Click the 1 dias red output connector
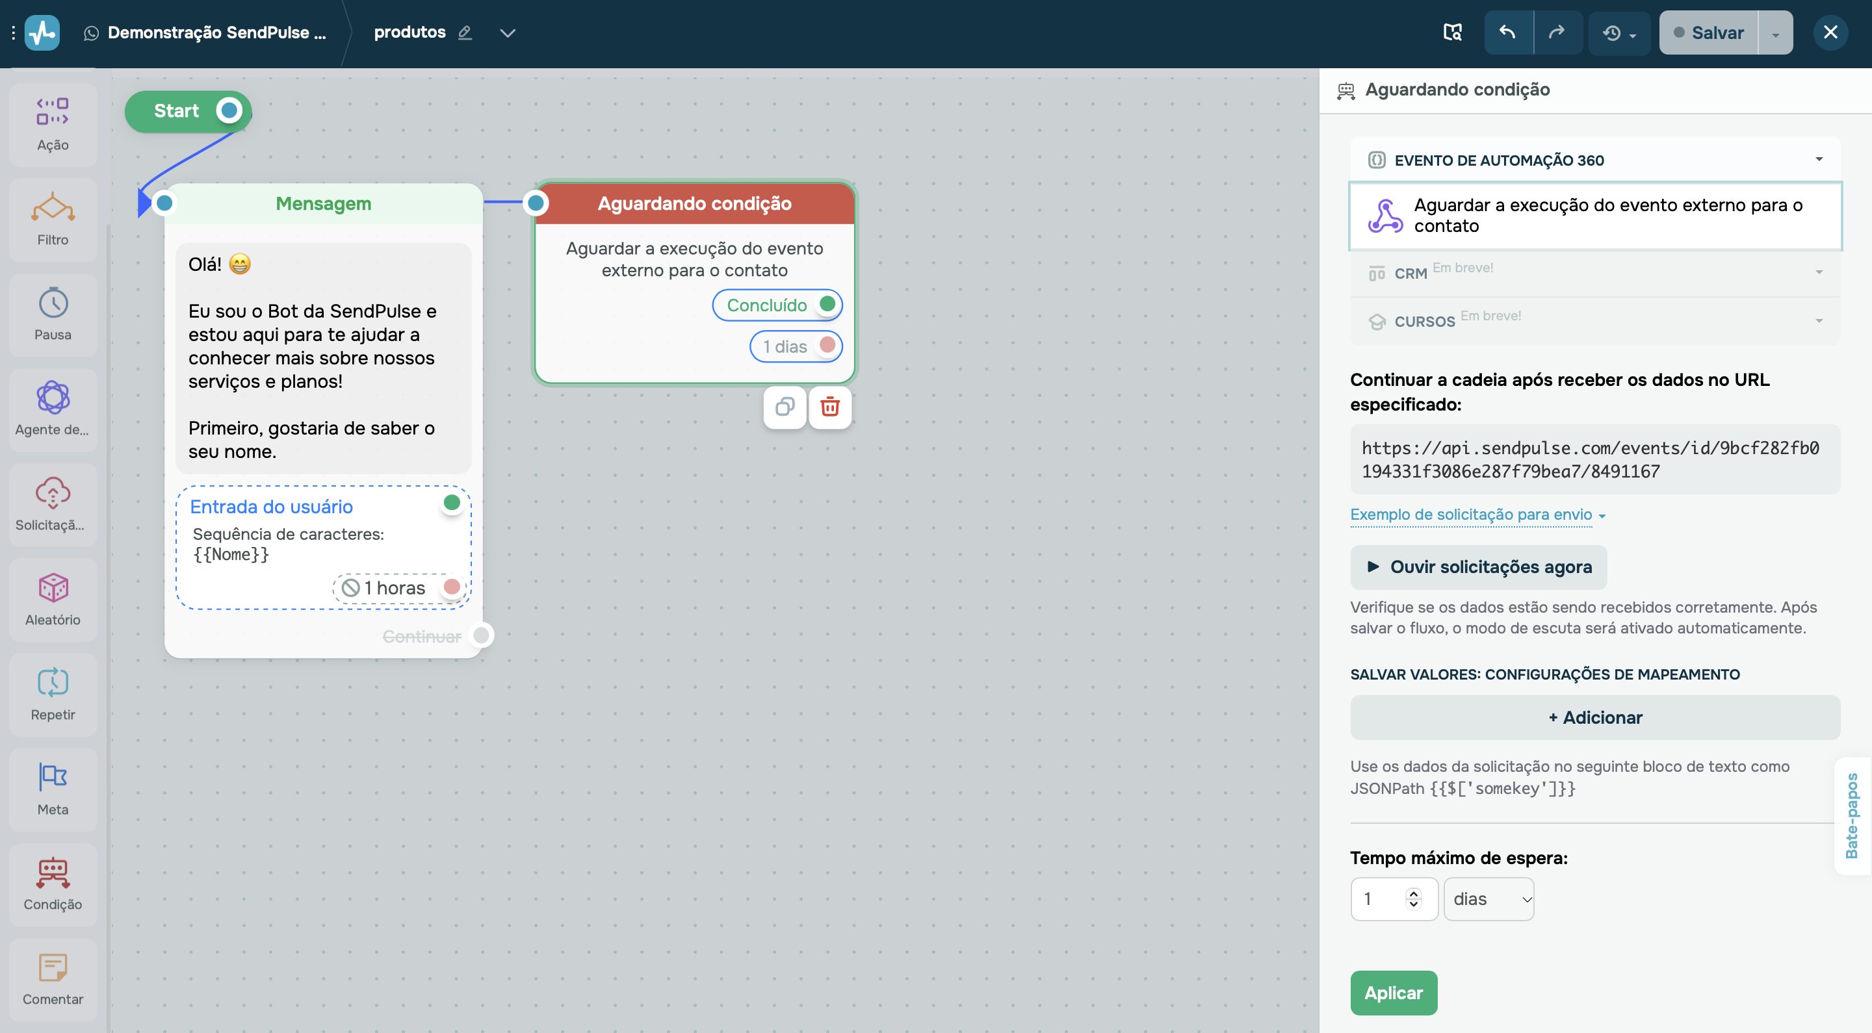1872x1033 pixels. click(x=827, y=345)
